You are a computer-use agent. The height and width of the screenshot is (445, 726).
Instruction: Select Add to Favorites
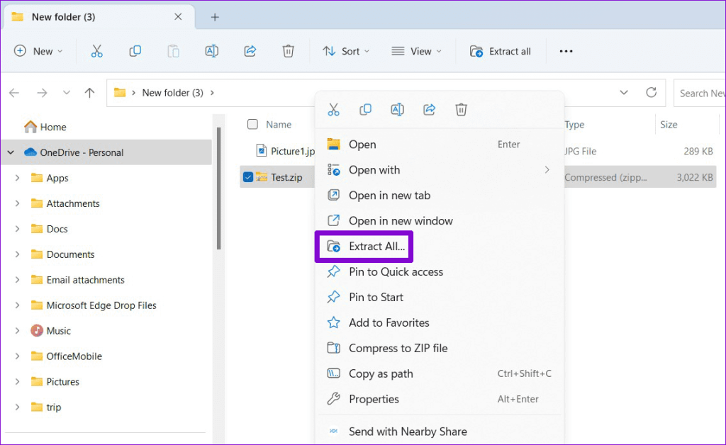coord(440,322)
